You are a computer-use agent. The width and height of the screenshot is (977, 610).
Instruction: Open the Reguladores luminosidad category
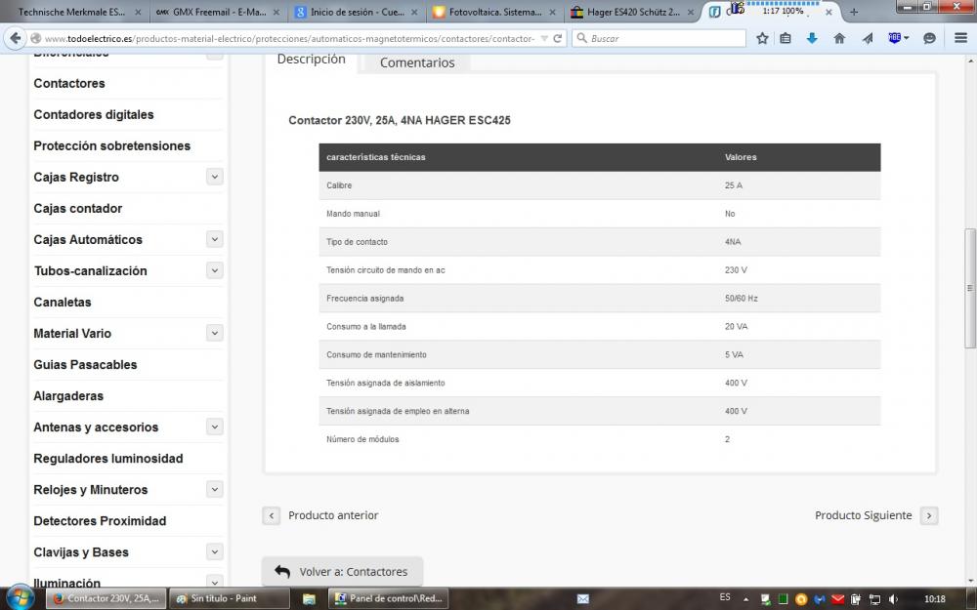click(108, 458)
